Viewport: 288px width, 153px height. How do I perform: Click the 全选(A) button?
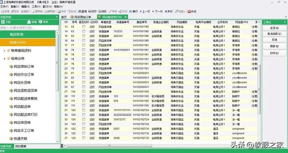pos(274,28)
